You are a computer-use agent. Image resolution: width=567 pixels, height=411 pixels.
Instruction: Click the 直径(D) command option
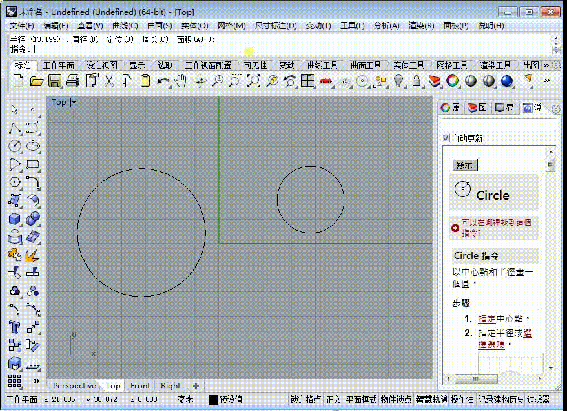[85, 39]
